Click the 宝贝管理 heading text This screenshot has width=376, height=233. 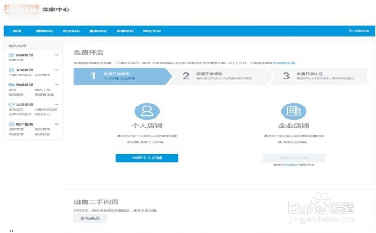point(25,105)
